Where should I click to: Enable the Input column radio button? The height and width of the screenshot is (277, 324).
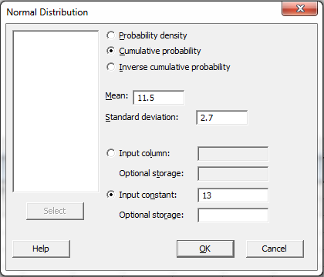(111, 153)
